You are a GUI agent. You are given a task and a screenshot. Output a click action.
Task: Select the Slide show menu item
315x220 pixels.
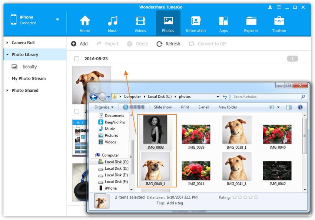click(163, 107)
